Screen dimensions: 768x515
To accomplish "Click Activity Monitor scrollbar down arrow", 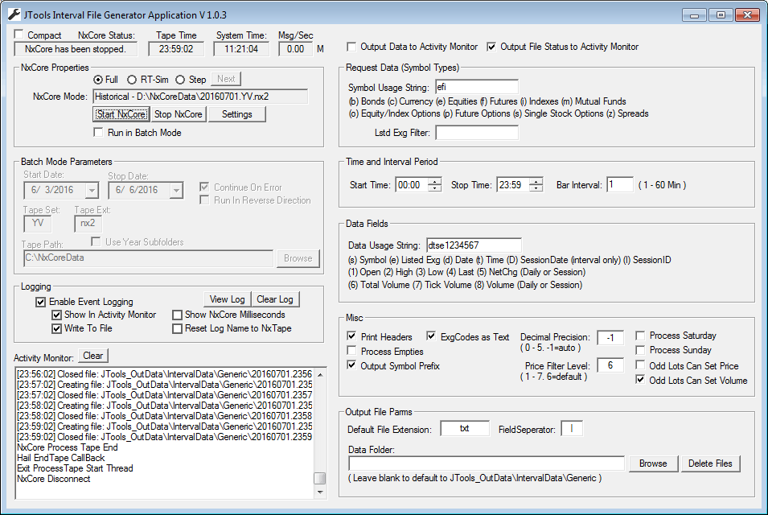I will (x=320, y=492).
